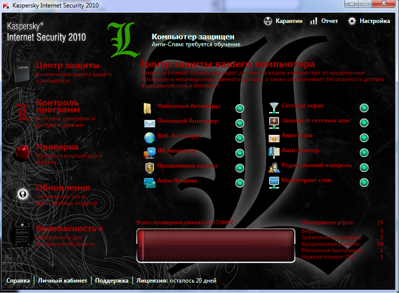Screen dimensions: 399x293
Task: Toggle the Мониторинг сети green status indicator
Action: pos(364,183)
